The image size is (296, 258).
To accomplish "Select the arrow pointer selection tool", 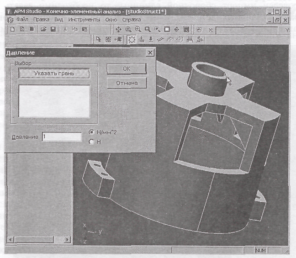I will [x=99, y=39].
